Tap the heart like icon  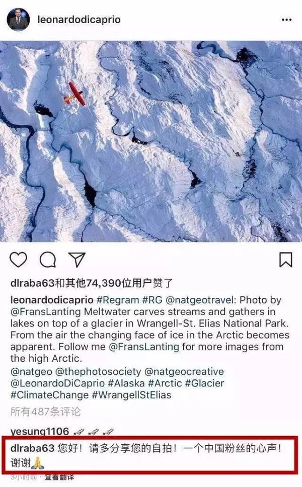[18, 259]
